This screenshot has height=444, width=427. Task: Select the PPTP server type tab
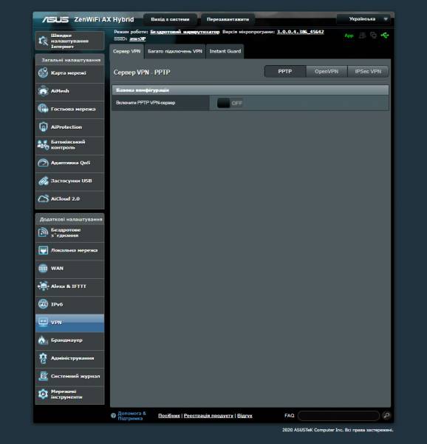coord(285,71)
